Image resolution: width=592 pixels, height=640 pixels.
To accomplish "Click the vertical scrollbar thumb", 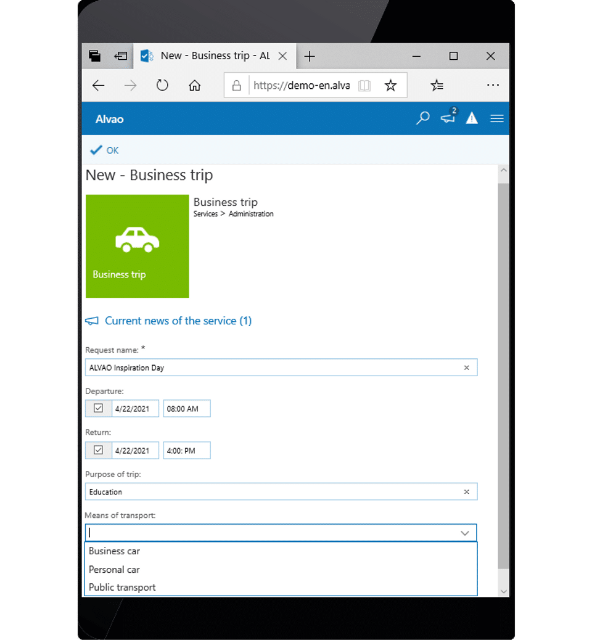I will coord(503,375).
